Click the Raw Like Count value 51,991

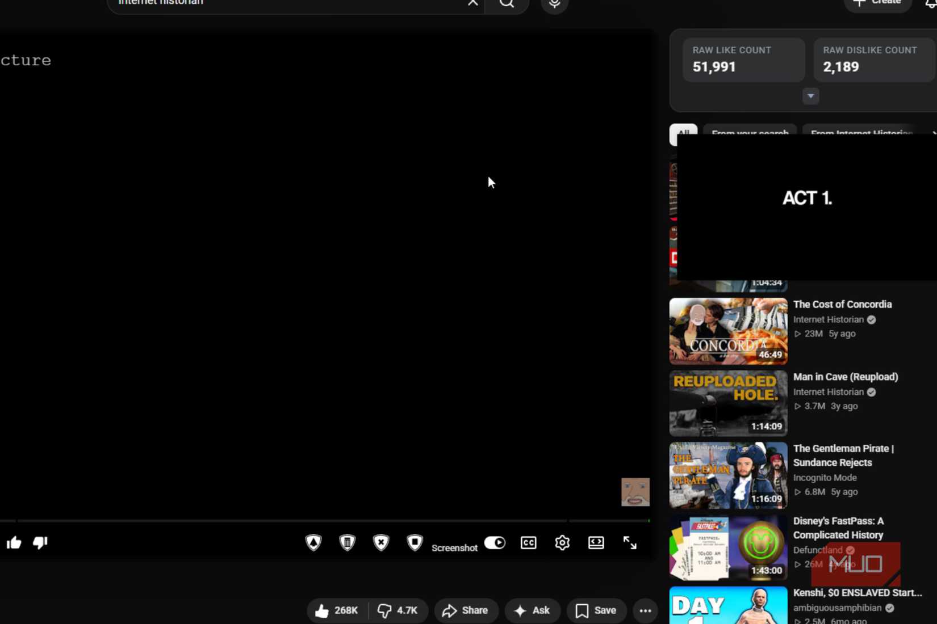point(714,67)
